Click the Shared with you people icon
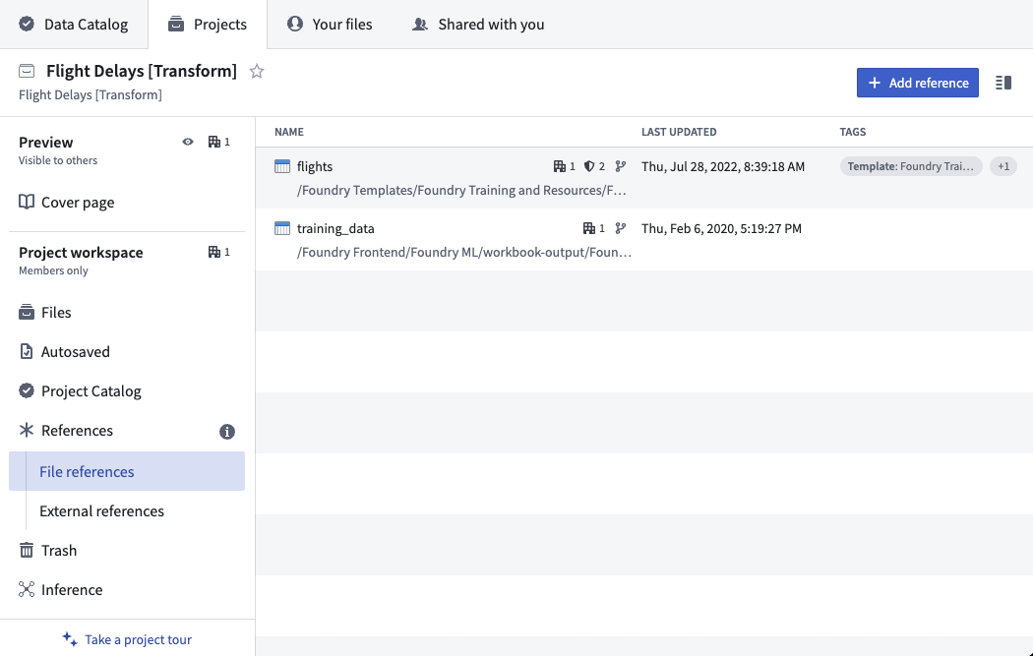The image size is (1033, 656). pyautogui.click(x=420, y=25)
